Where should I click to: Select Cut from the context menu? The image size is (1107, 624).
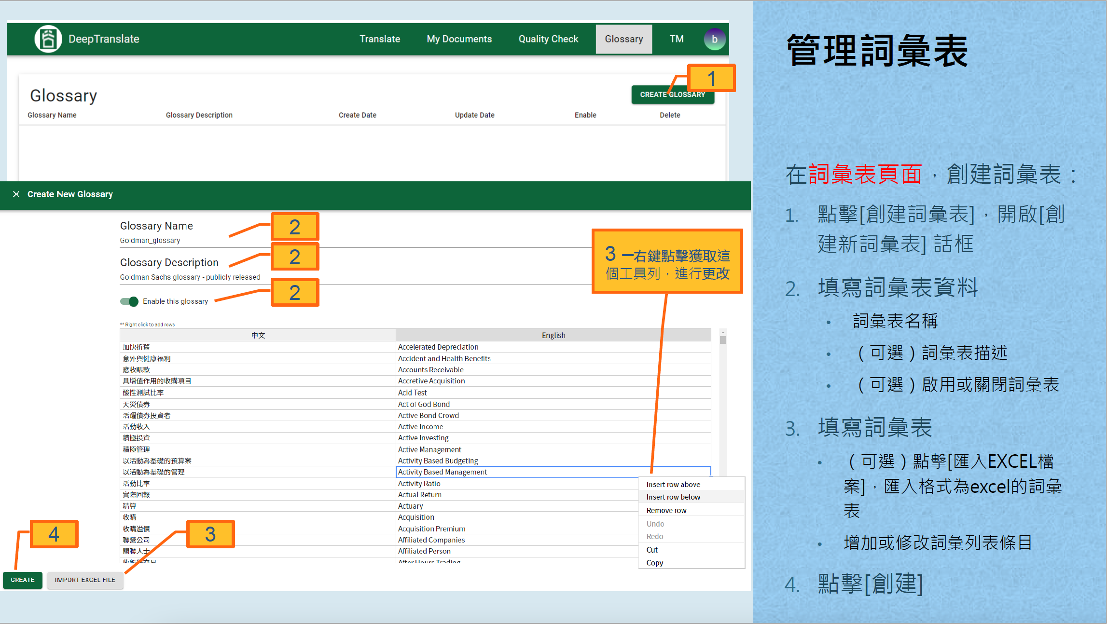tap(652, 550)
